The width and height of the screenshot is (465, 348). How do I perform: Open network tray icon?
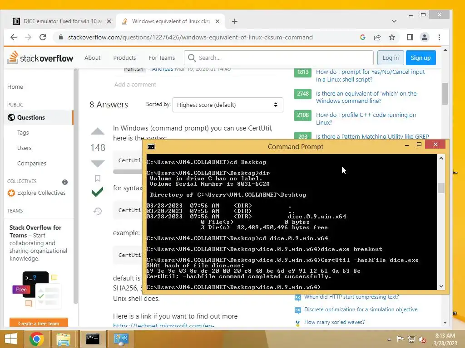click(411, 339)
